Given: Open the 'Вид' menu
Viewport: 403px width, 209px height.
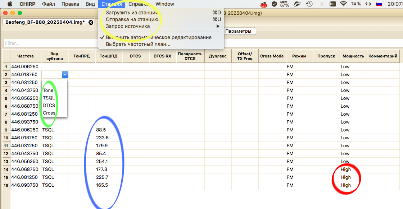Looking at the screenshot, I should point(90,4).
